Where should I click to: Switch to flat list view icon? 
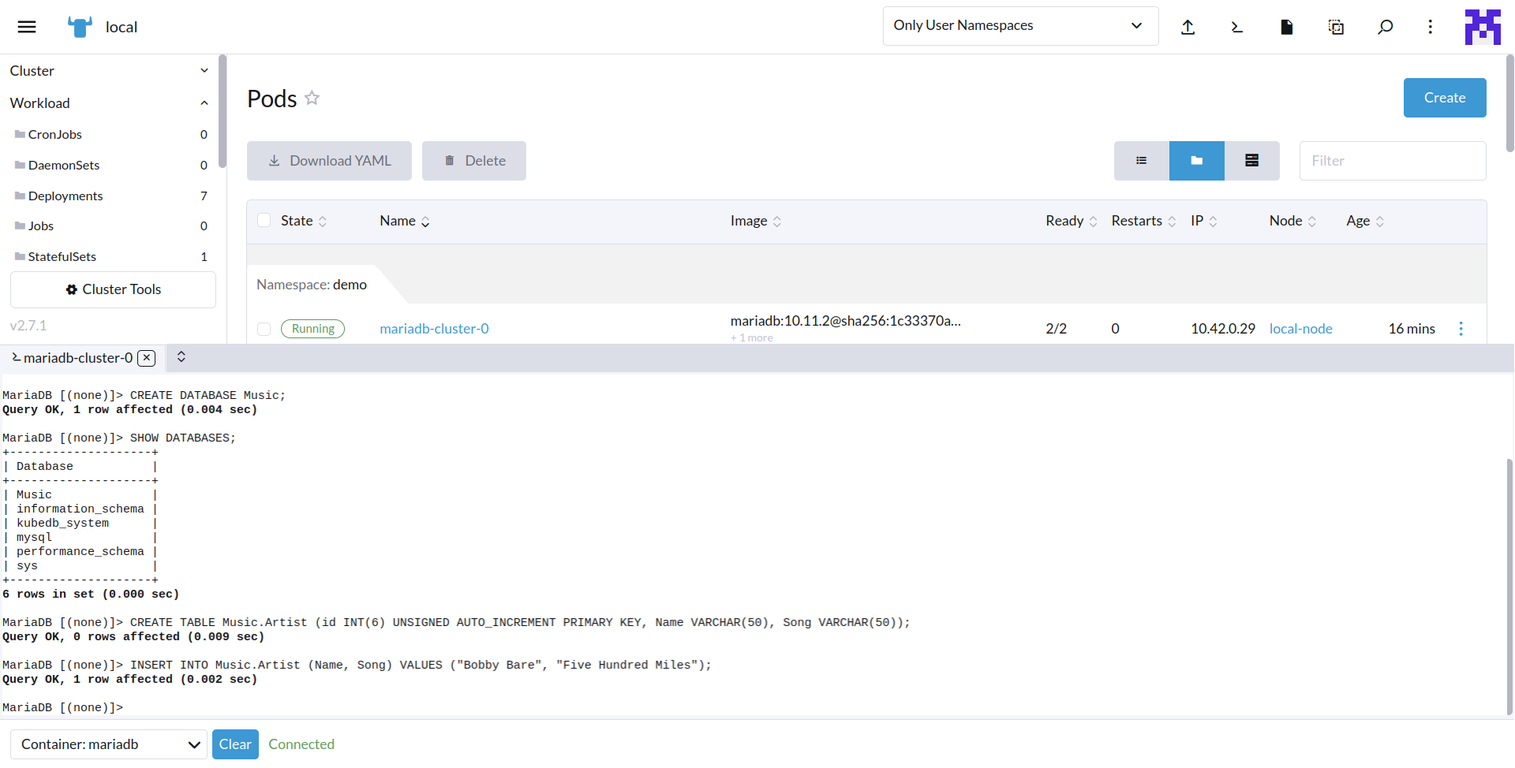tap(1141, 160)
